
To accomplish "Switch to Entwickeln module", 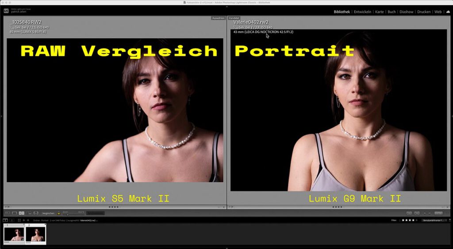I will pyautogui.click(x=362, y=12).
